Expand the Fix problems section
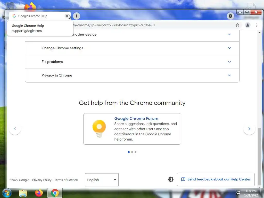 coord(132,62)
